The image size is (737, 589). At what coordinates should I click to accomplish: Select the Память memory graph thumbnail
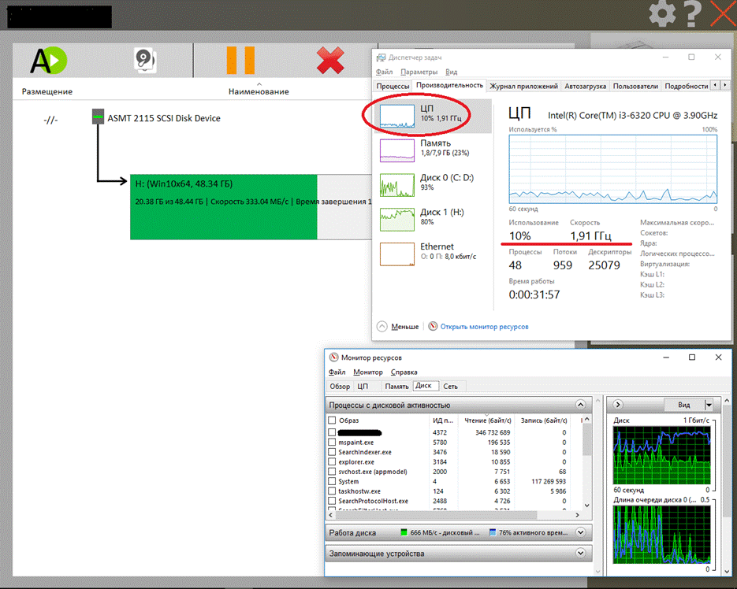point(397,150)
